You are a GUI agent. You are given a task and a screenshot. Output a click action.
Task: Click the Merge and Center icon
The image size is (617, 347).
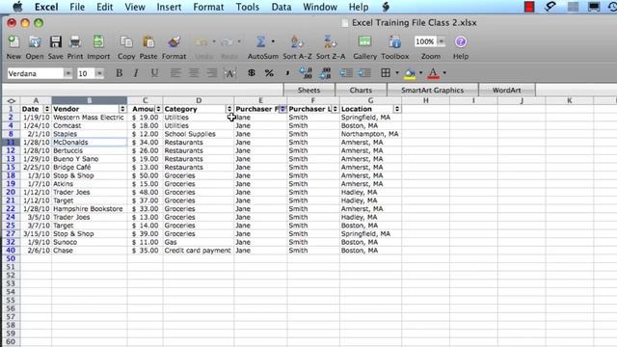pos(229,73)
